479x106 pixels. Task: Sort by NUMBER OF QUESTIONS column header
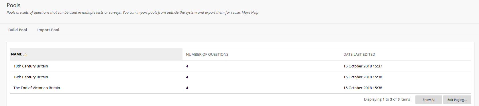(x=207, y=54)
